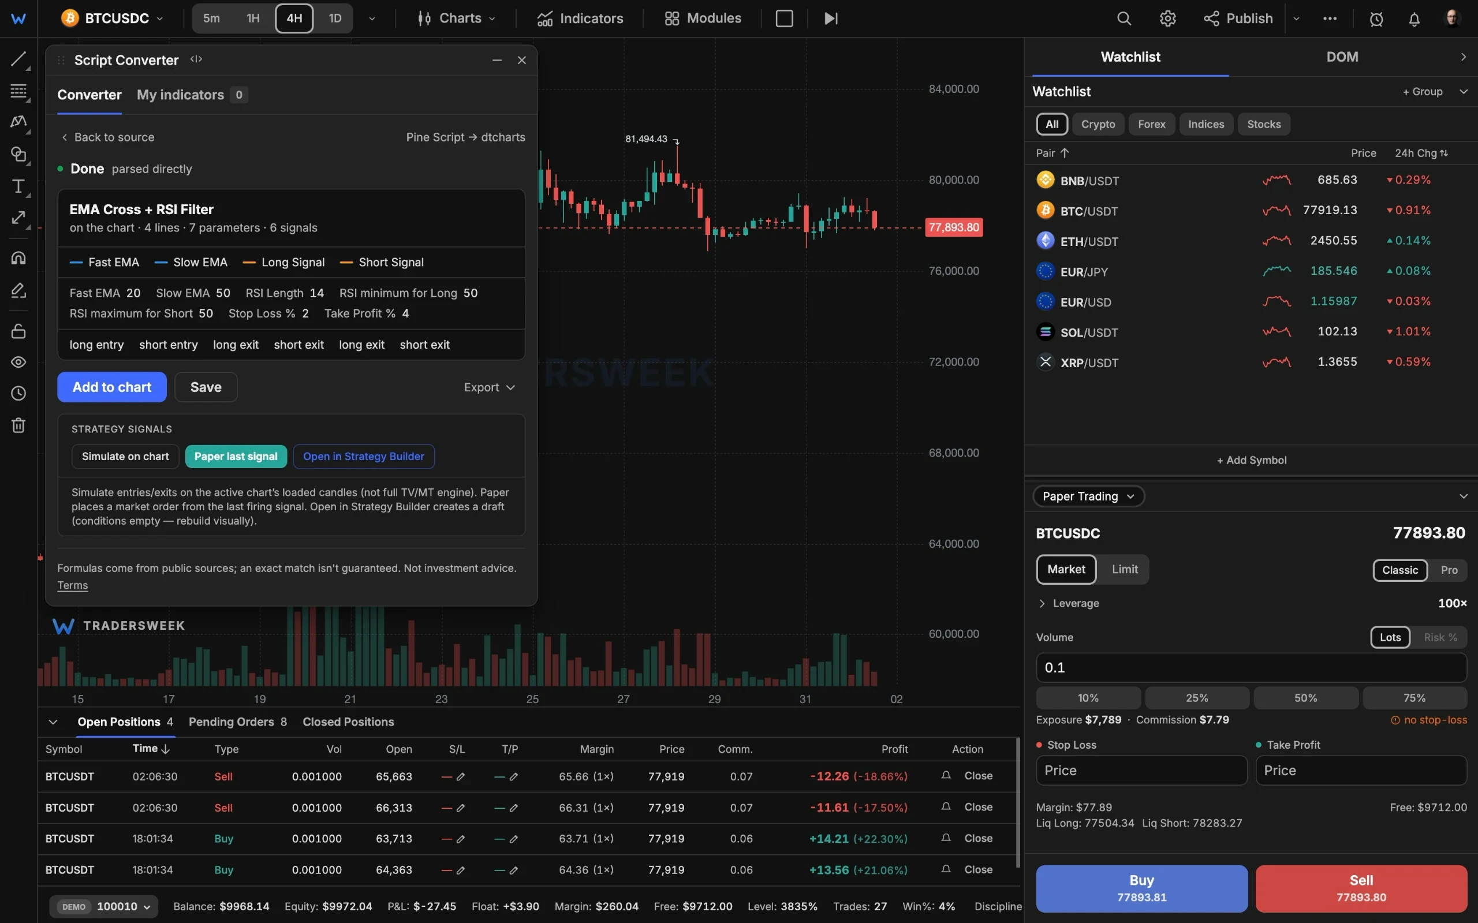Filter watchlist by Crypto
This screenshot has width=1478, height=923.
click(x=1098, y=124)
